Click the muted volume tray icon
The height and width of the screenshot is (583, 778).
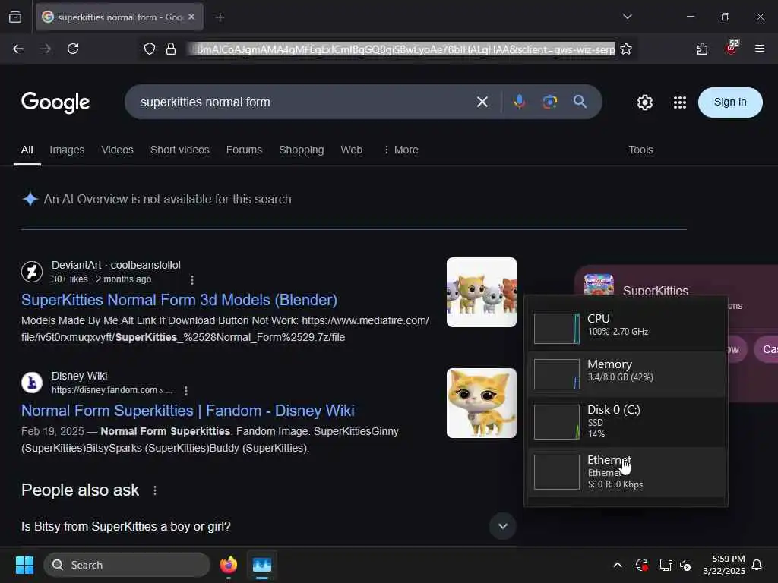click(x=685, y=565)
